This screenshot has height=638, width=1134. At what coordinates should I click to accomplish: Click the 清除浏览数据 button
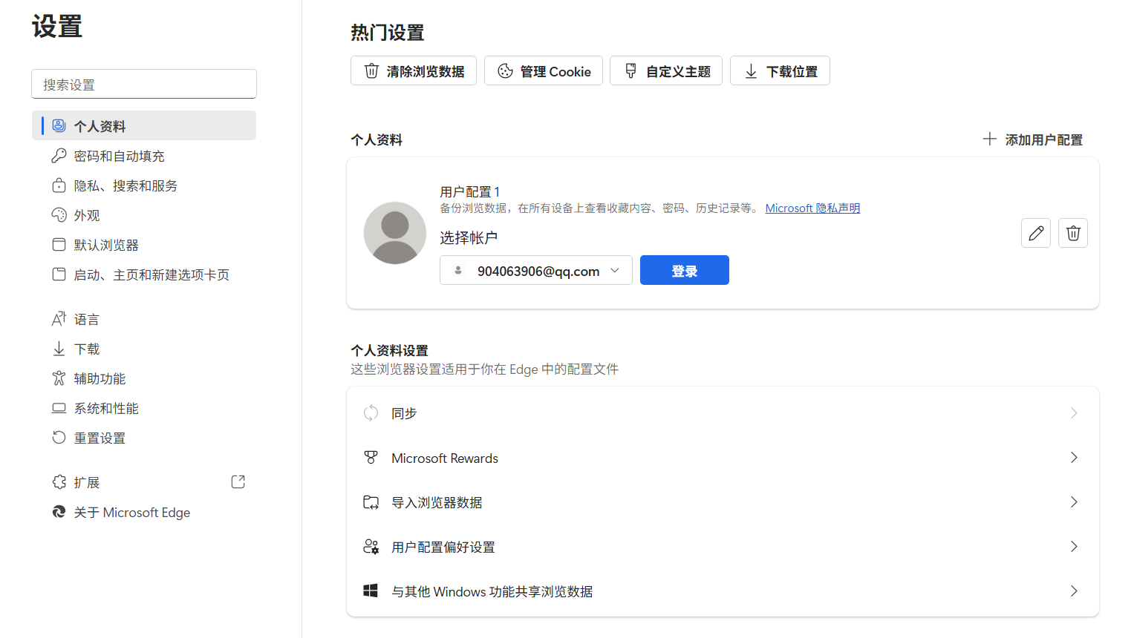click(413, 71)
